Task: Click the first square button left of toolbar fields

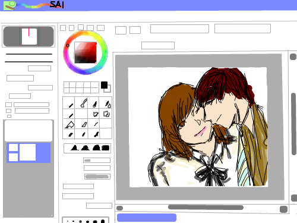Action: click(121, 30)
